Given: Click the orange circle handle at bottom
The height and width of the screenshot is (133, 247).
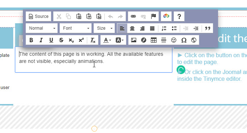Looking at the screenshot, I should (94, 129).
